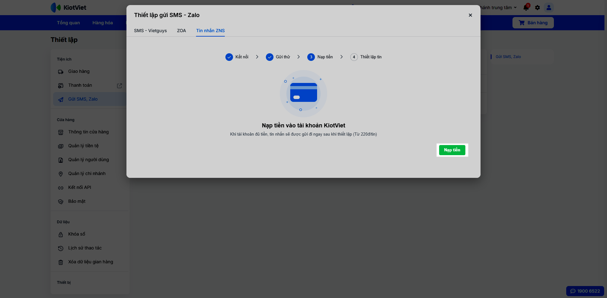Click the Quản lý người dùng icon
Viewport: 607px width, 298px height.
tap(61, 160)
